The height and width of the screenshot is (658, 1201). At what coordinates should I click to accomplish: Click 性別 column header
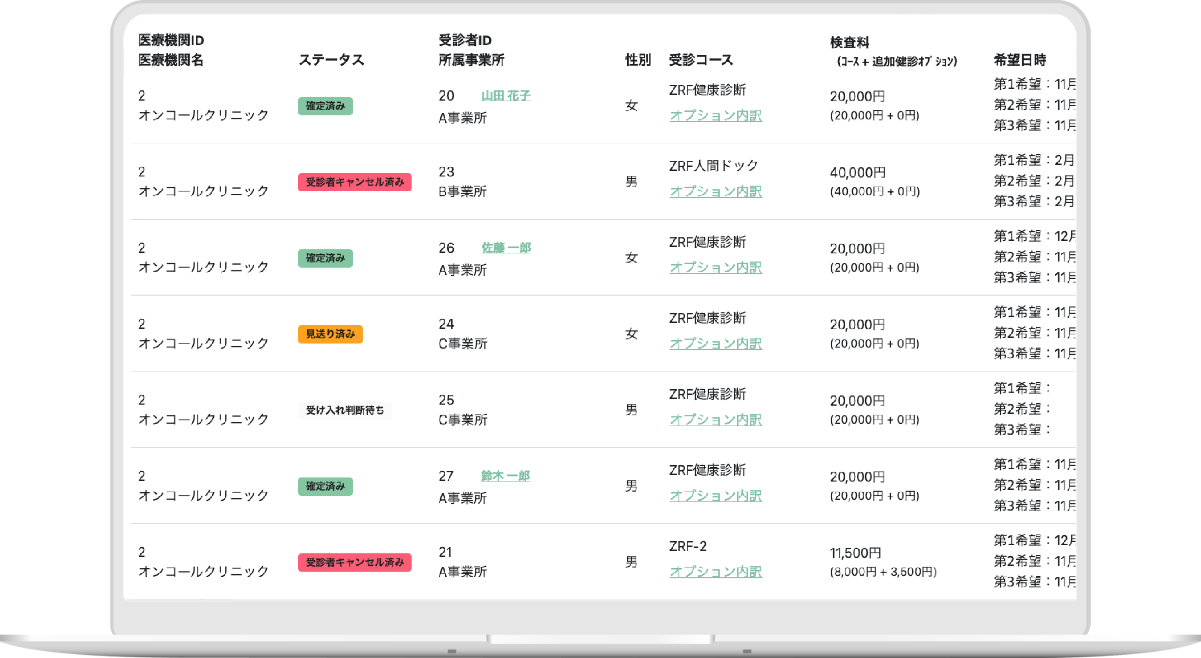pyautogui.click(x=638, y=60)
